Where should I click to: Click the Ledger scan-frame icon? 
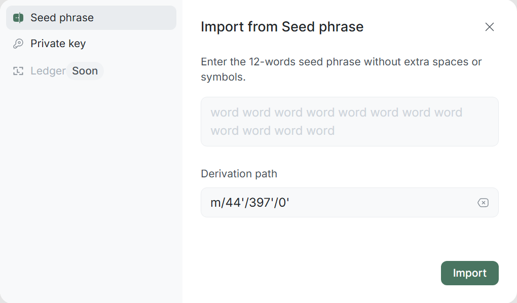18,71
